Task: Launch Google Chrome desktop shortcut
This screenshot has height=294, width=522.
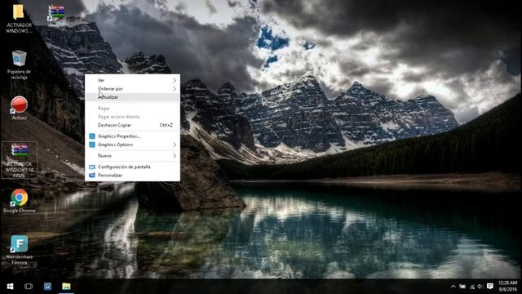Action: tap(19, 201)
